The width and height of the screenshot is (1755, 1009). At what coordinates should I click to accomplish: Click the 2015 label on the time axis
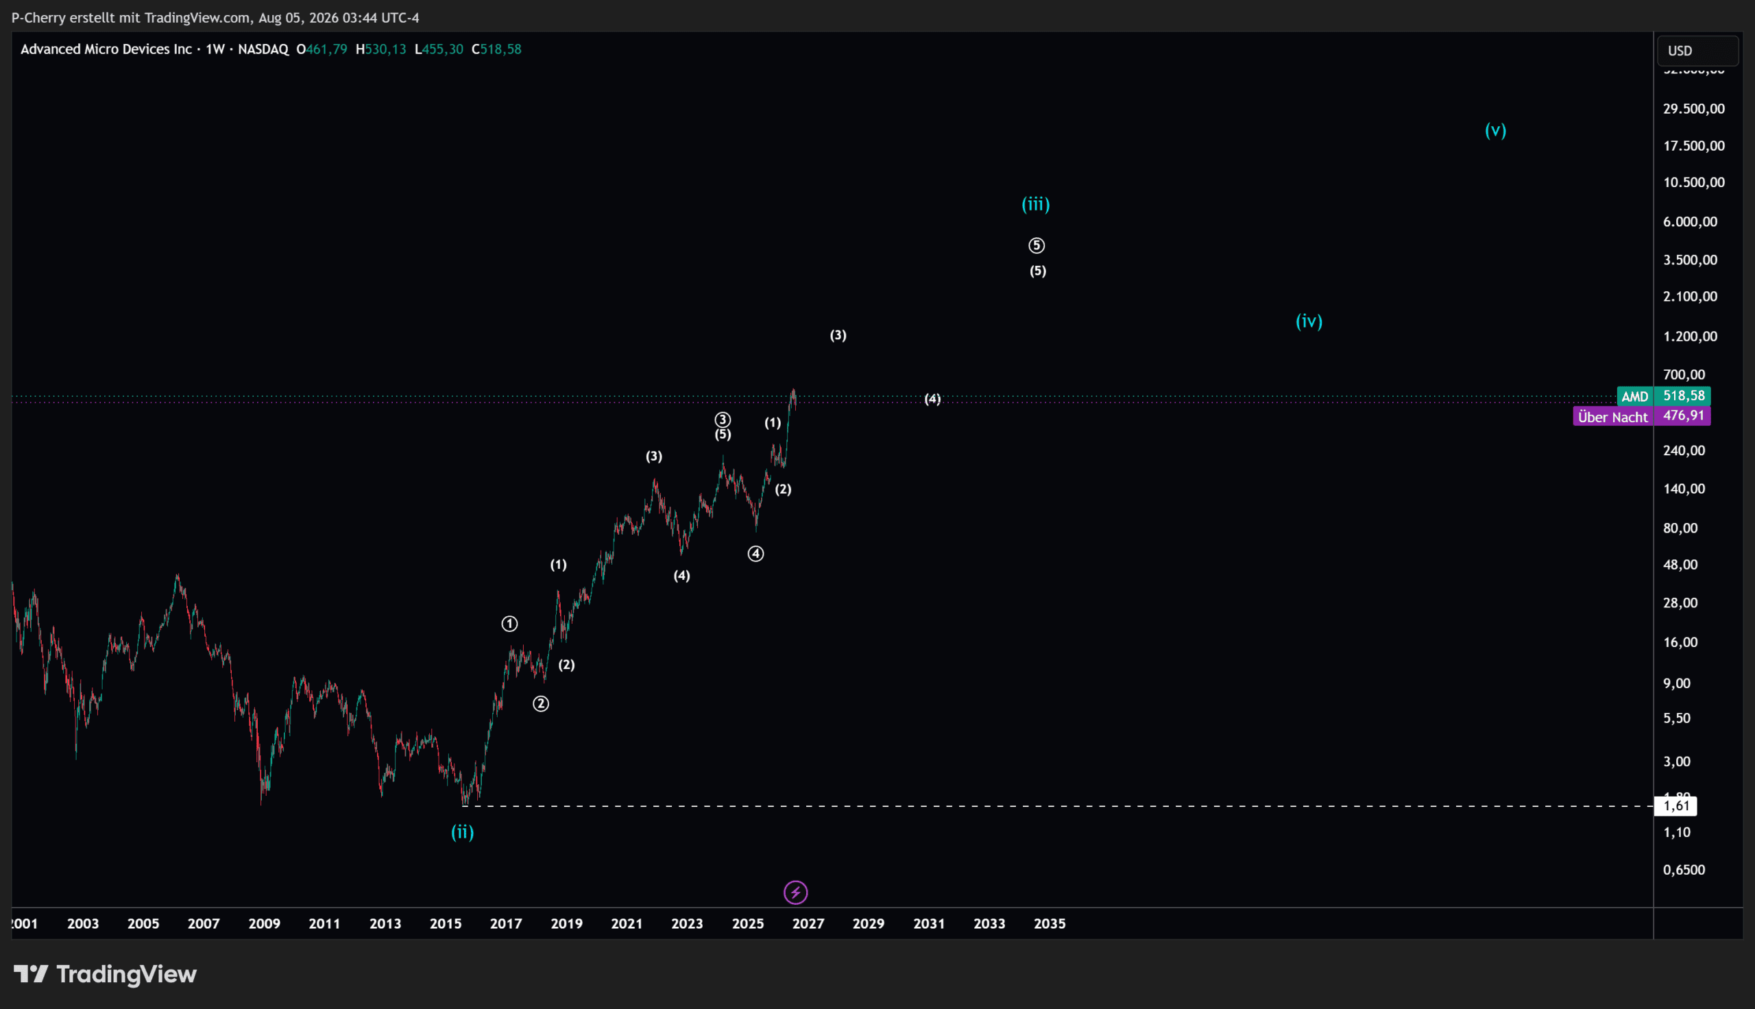[446, 924]
